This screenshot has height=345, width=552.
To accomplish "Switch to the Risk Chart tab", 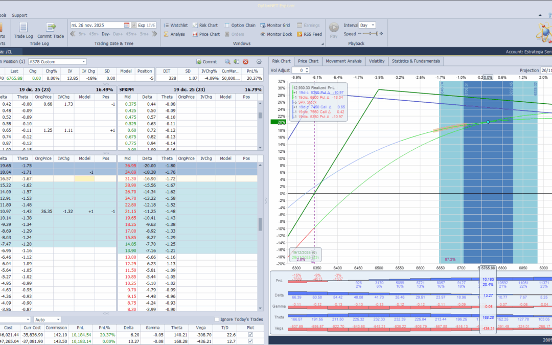I will (x=281, y=61).
